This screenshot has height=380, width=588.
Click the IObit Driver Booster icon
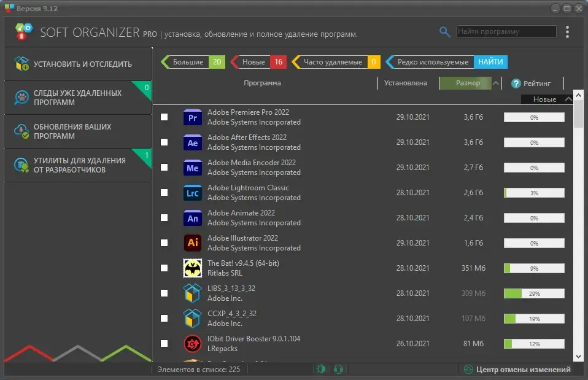click(x=192, y=344)
